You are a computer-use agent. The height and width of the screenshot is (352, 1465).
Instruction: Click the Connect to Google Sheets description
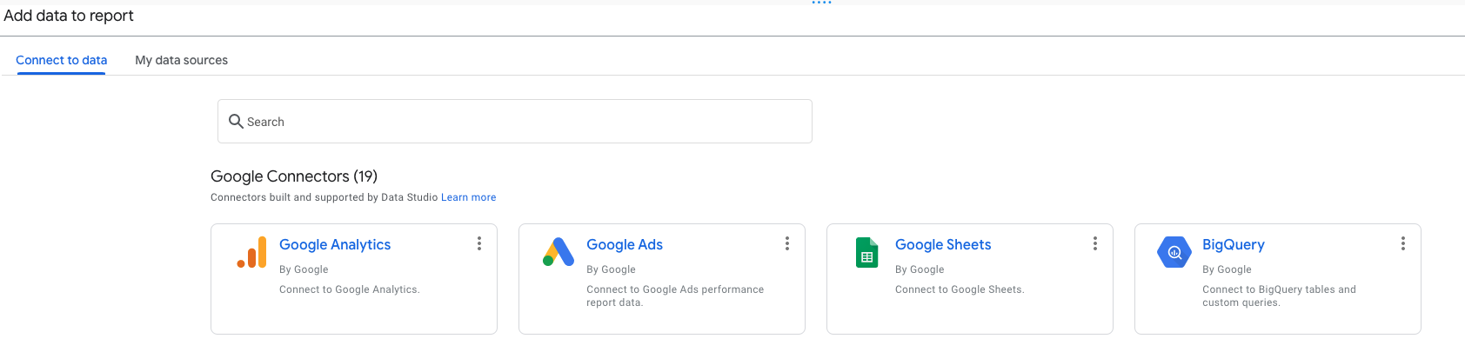[960, 289]
